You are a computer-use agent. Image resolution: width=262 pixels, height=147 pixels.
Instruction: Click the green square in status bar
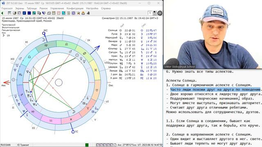(87, 145)
